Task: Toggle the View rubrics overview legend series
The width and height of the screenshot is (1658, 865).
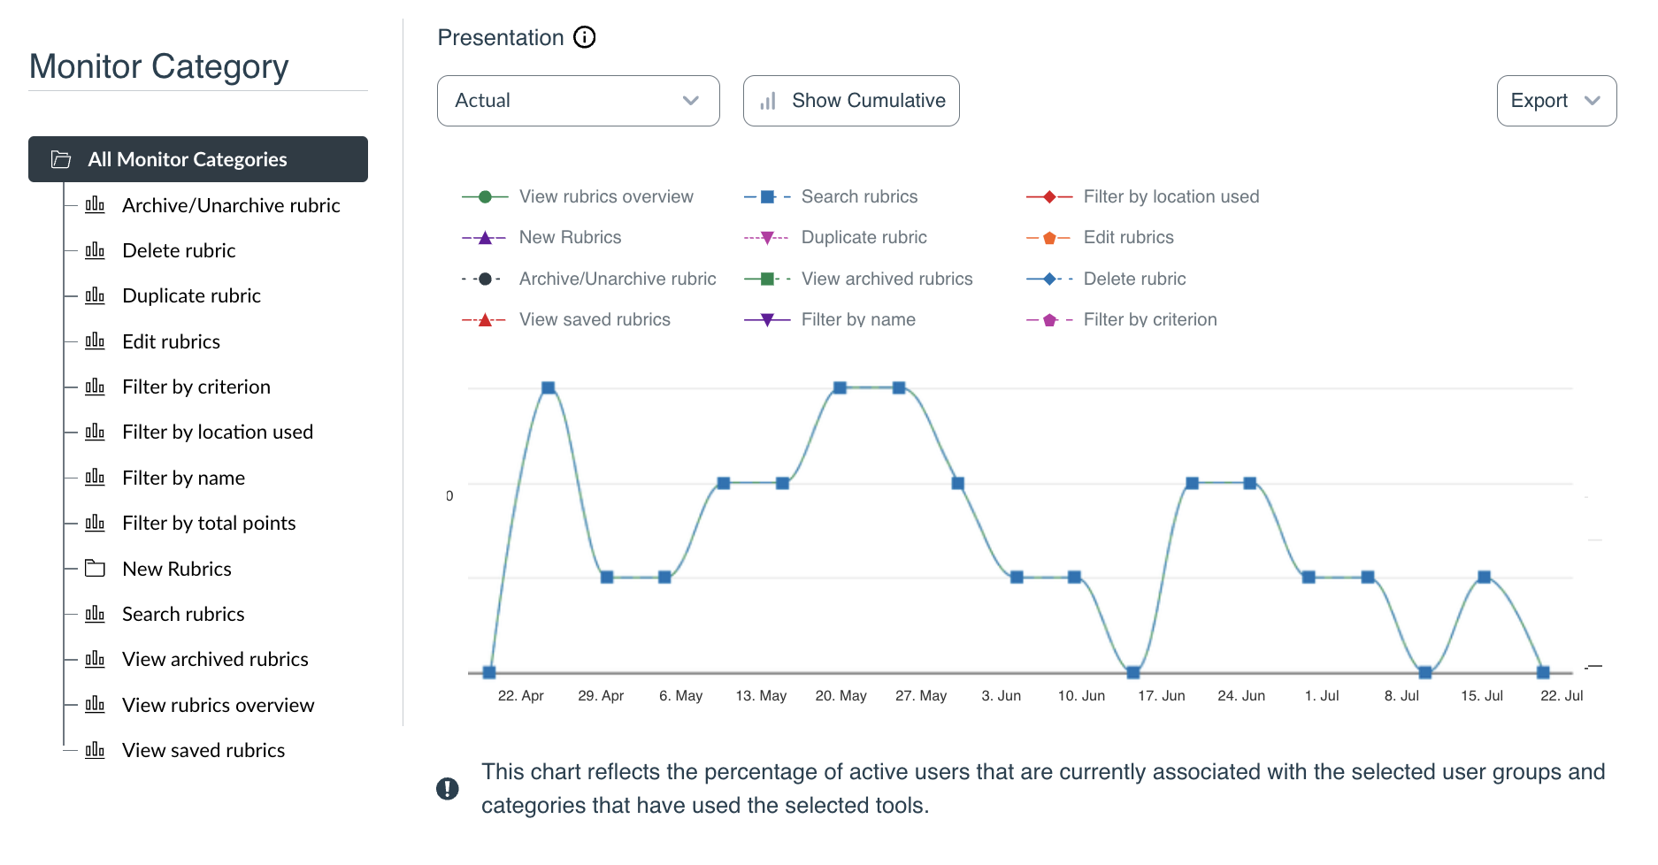Action: coord(606,196)
